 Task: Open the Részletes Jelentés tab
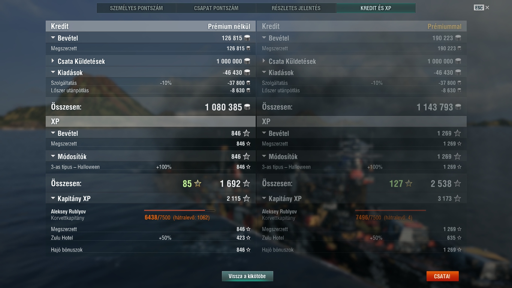coord(296,8)
